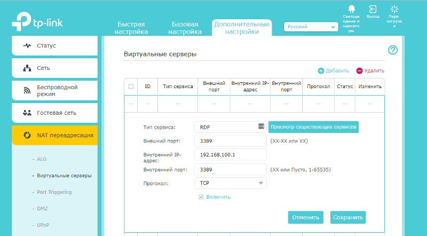Click the plus icon beside Добавить
Image resolution: width=427 pixels, height=236 pixels.
pos(321,71)
